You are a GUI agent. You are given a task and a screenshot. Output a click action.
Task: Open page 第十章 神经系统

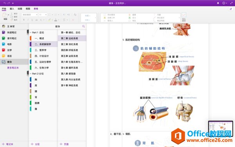click(x=72, y=85)
